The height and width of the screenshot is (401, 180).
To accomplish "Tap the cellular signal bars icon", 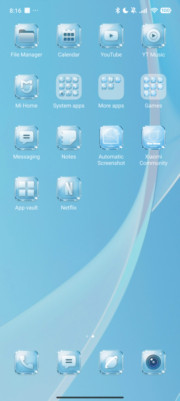I will [144, 11].
